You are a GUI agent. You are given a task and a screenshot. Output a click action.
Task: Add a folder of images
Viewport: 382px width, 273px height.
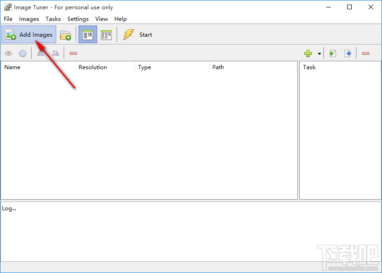[65, 35]
